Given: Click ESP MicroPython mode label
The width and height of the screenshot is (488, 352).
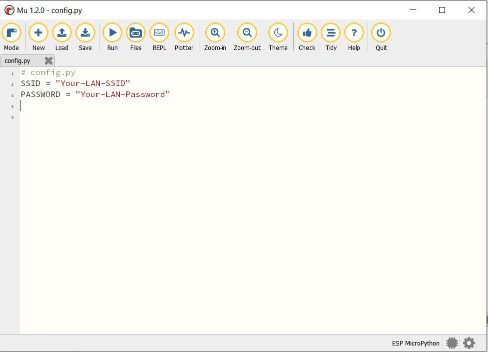Looking at the screenshot, I should 416,343.
